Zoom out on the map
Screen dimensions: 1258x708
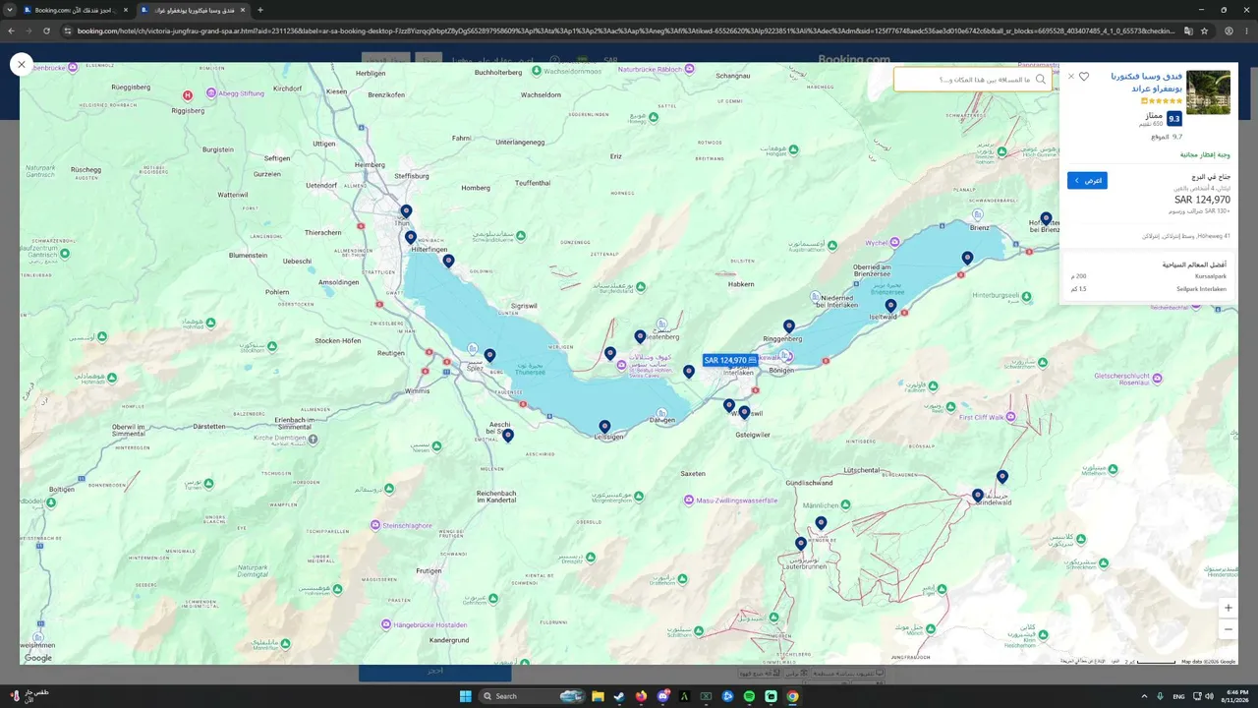click(x=1228, y=629)
